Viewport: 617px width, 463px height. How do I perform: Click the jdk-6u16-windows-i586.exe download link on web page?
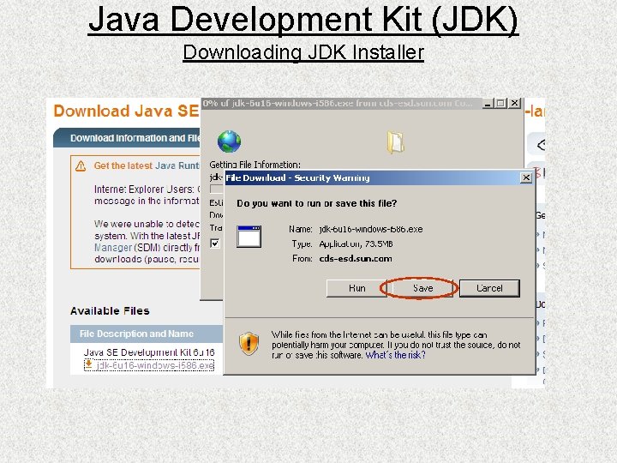(155, 366)
